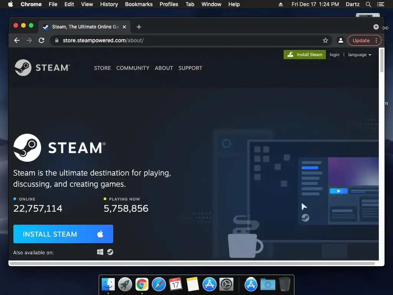The height and width of the screenshot is (295, 393).
Task: Open Launchpad from the Dock
Action: tap(125, 285)
